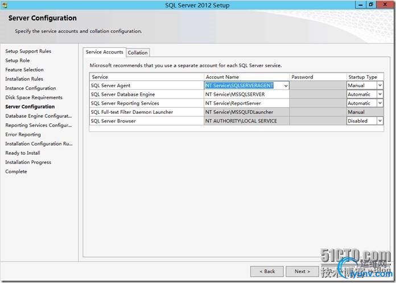Click the Instance Configuration step
The width and height of the screenshot is (396, 283).
pyautogui.click(x=31, y=88)
